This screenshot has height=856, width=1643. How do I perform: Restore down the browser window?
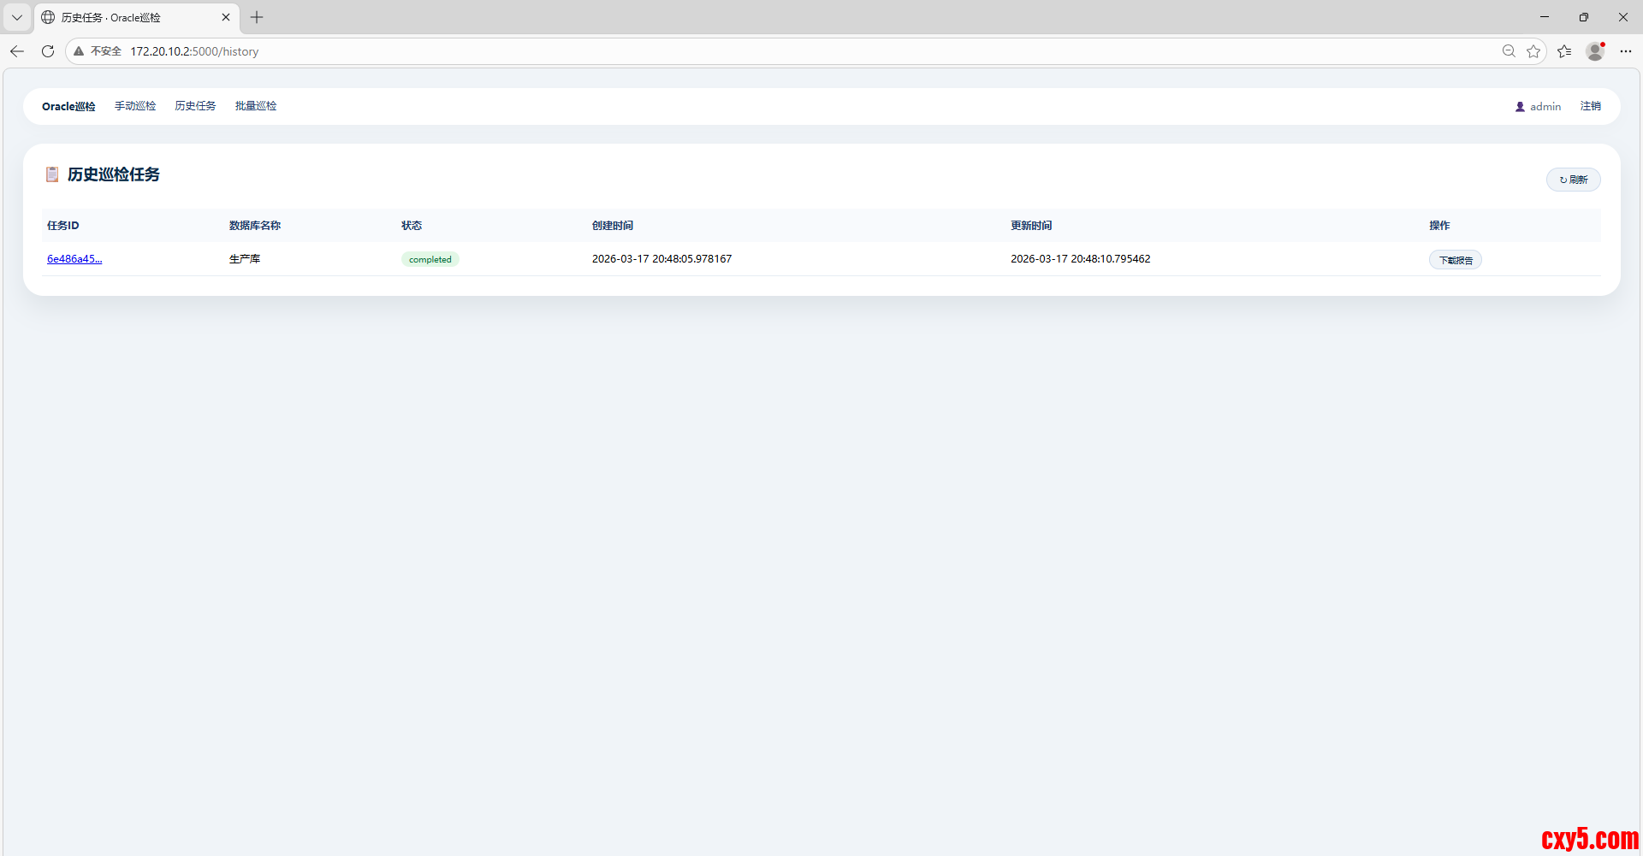pyautogui.click(x=1584, y=17)
